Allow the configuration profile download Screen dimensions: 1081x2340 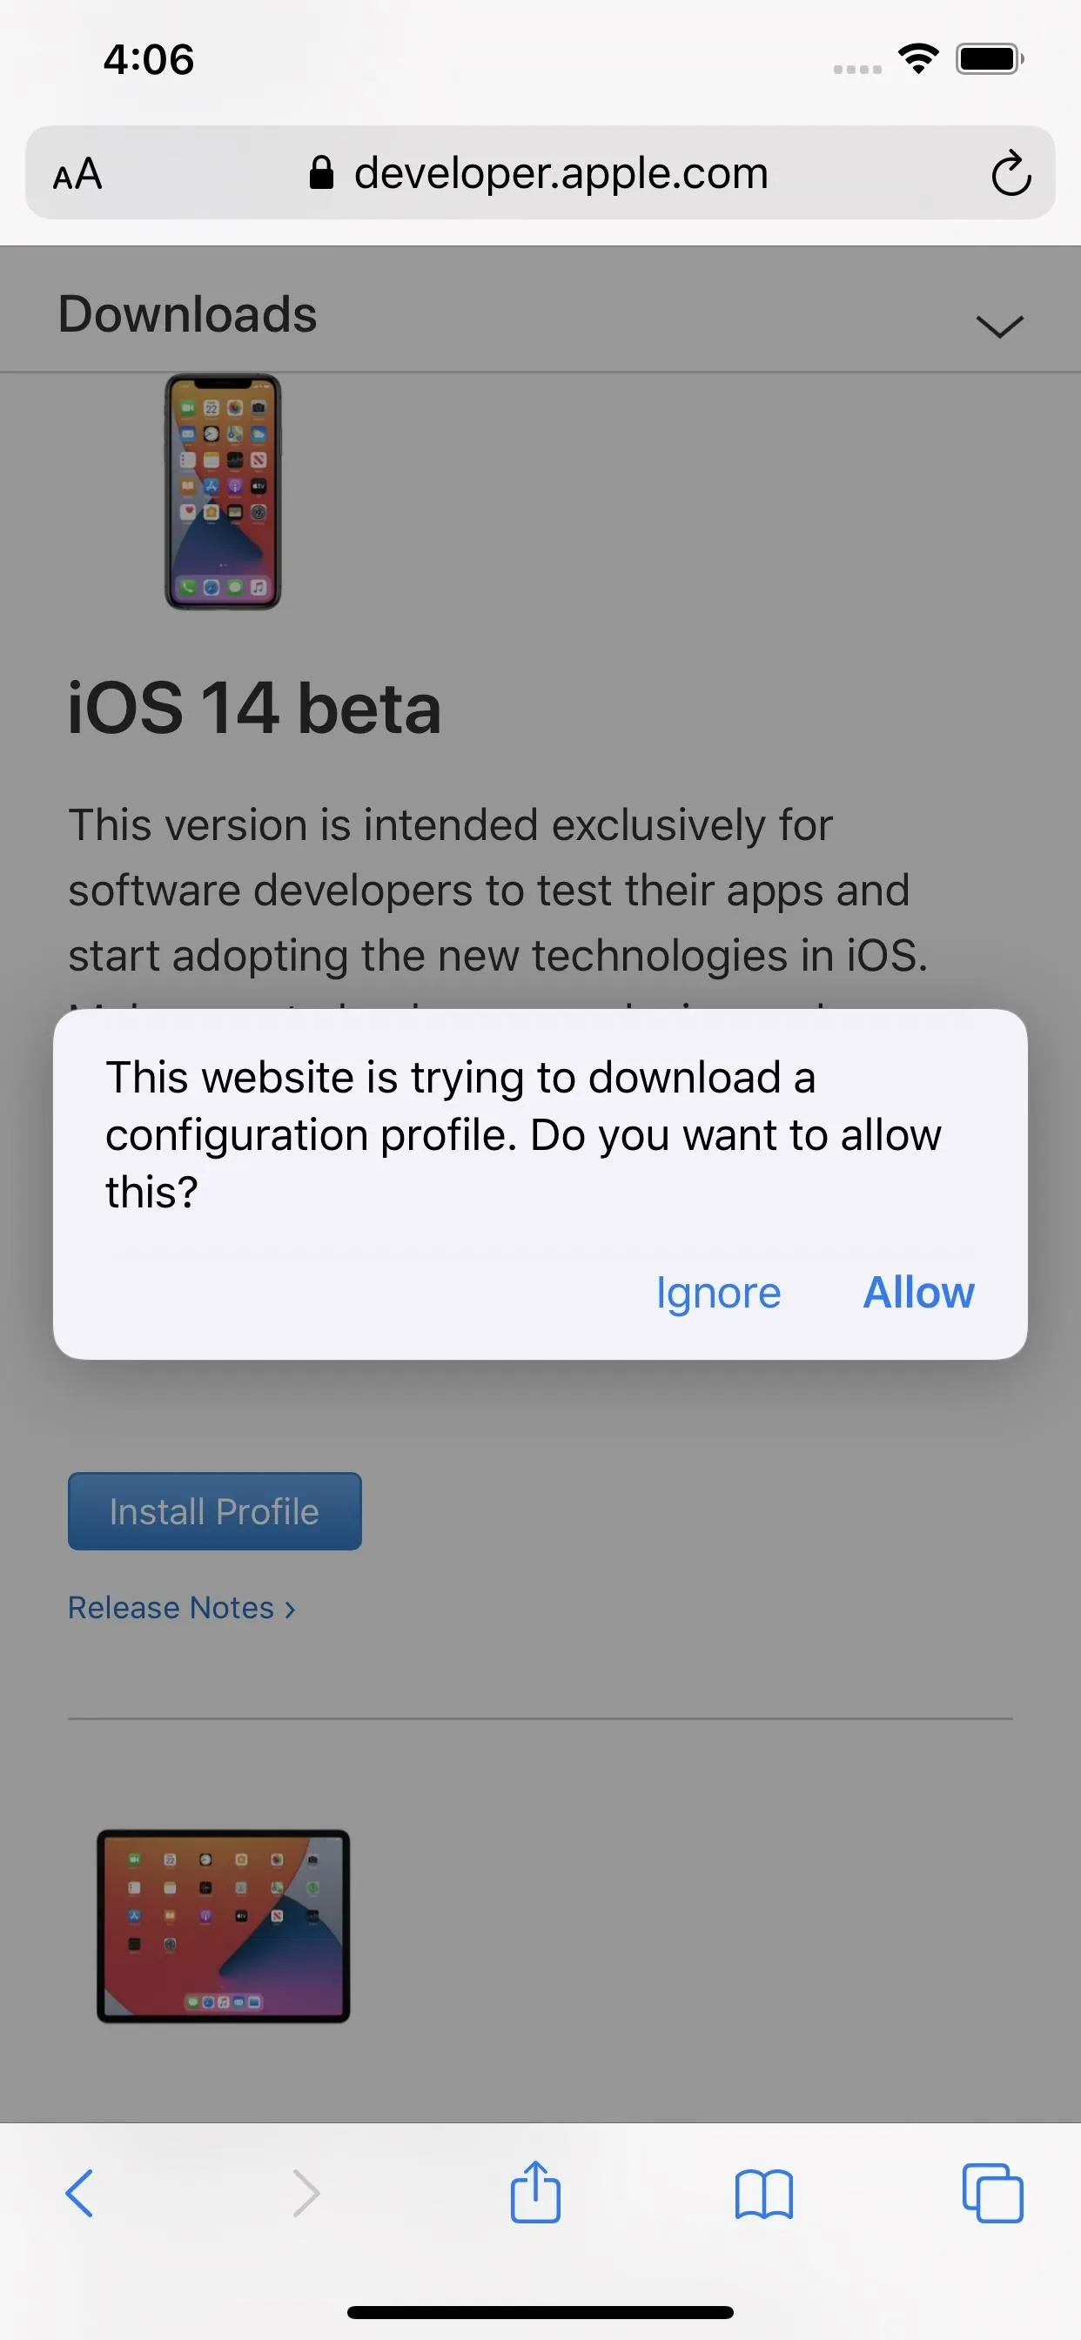click(x=918, y=1292)
